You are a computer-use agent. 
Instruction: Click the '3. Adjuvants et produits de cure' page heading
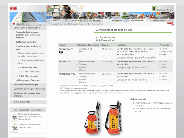(114, 30)
